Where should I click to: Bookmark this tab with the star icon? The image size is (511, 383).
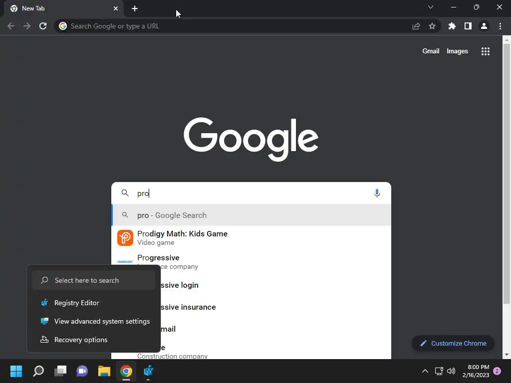click(x=432, y=26)
